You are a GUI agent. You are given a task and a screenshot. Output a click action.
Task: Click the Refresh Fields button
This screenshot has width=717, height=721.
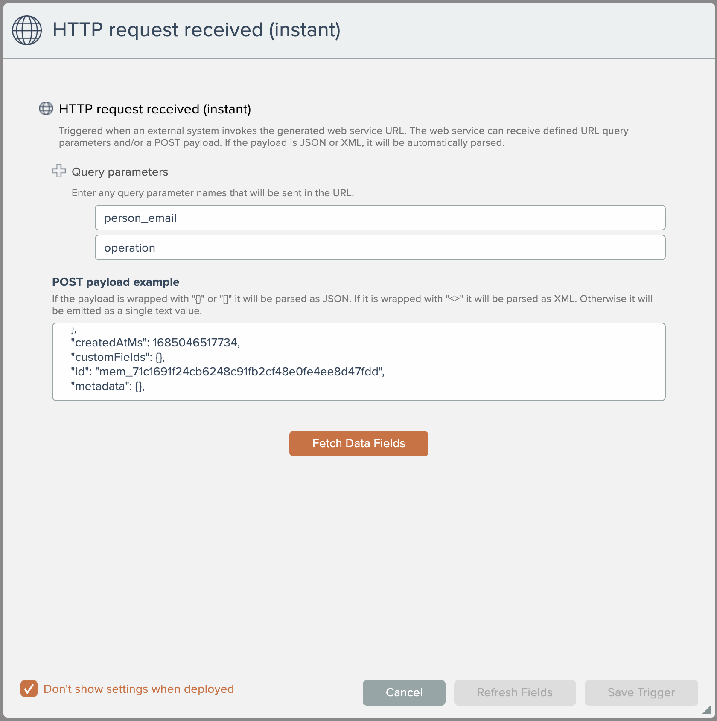pos(515,692)
